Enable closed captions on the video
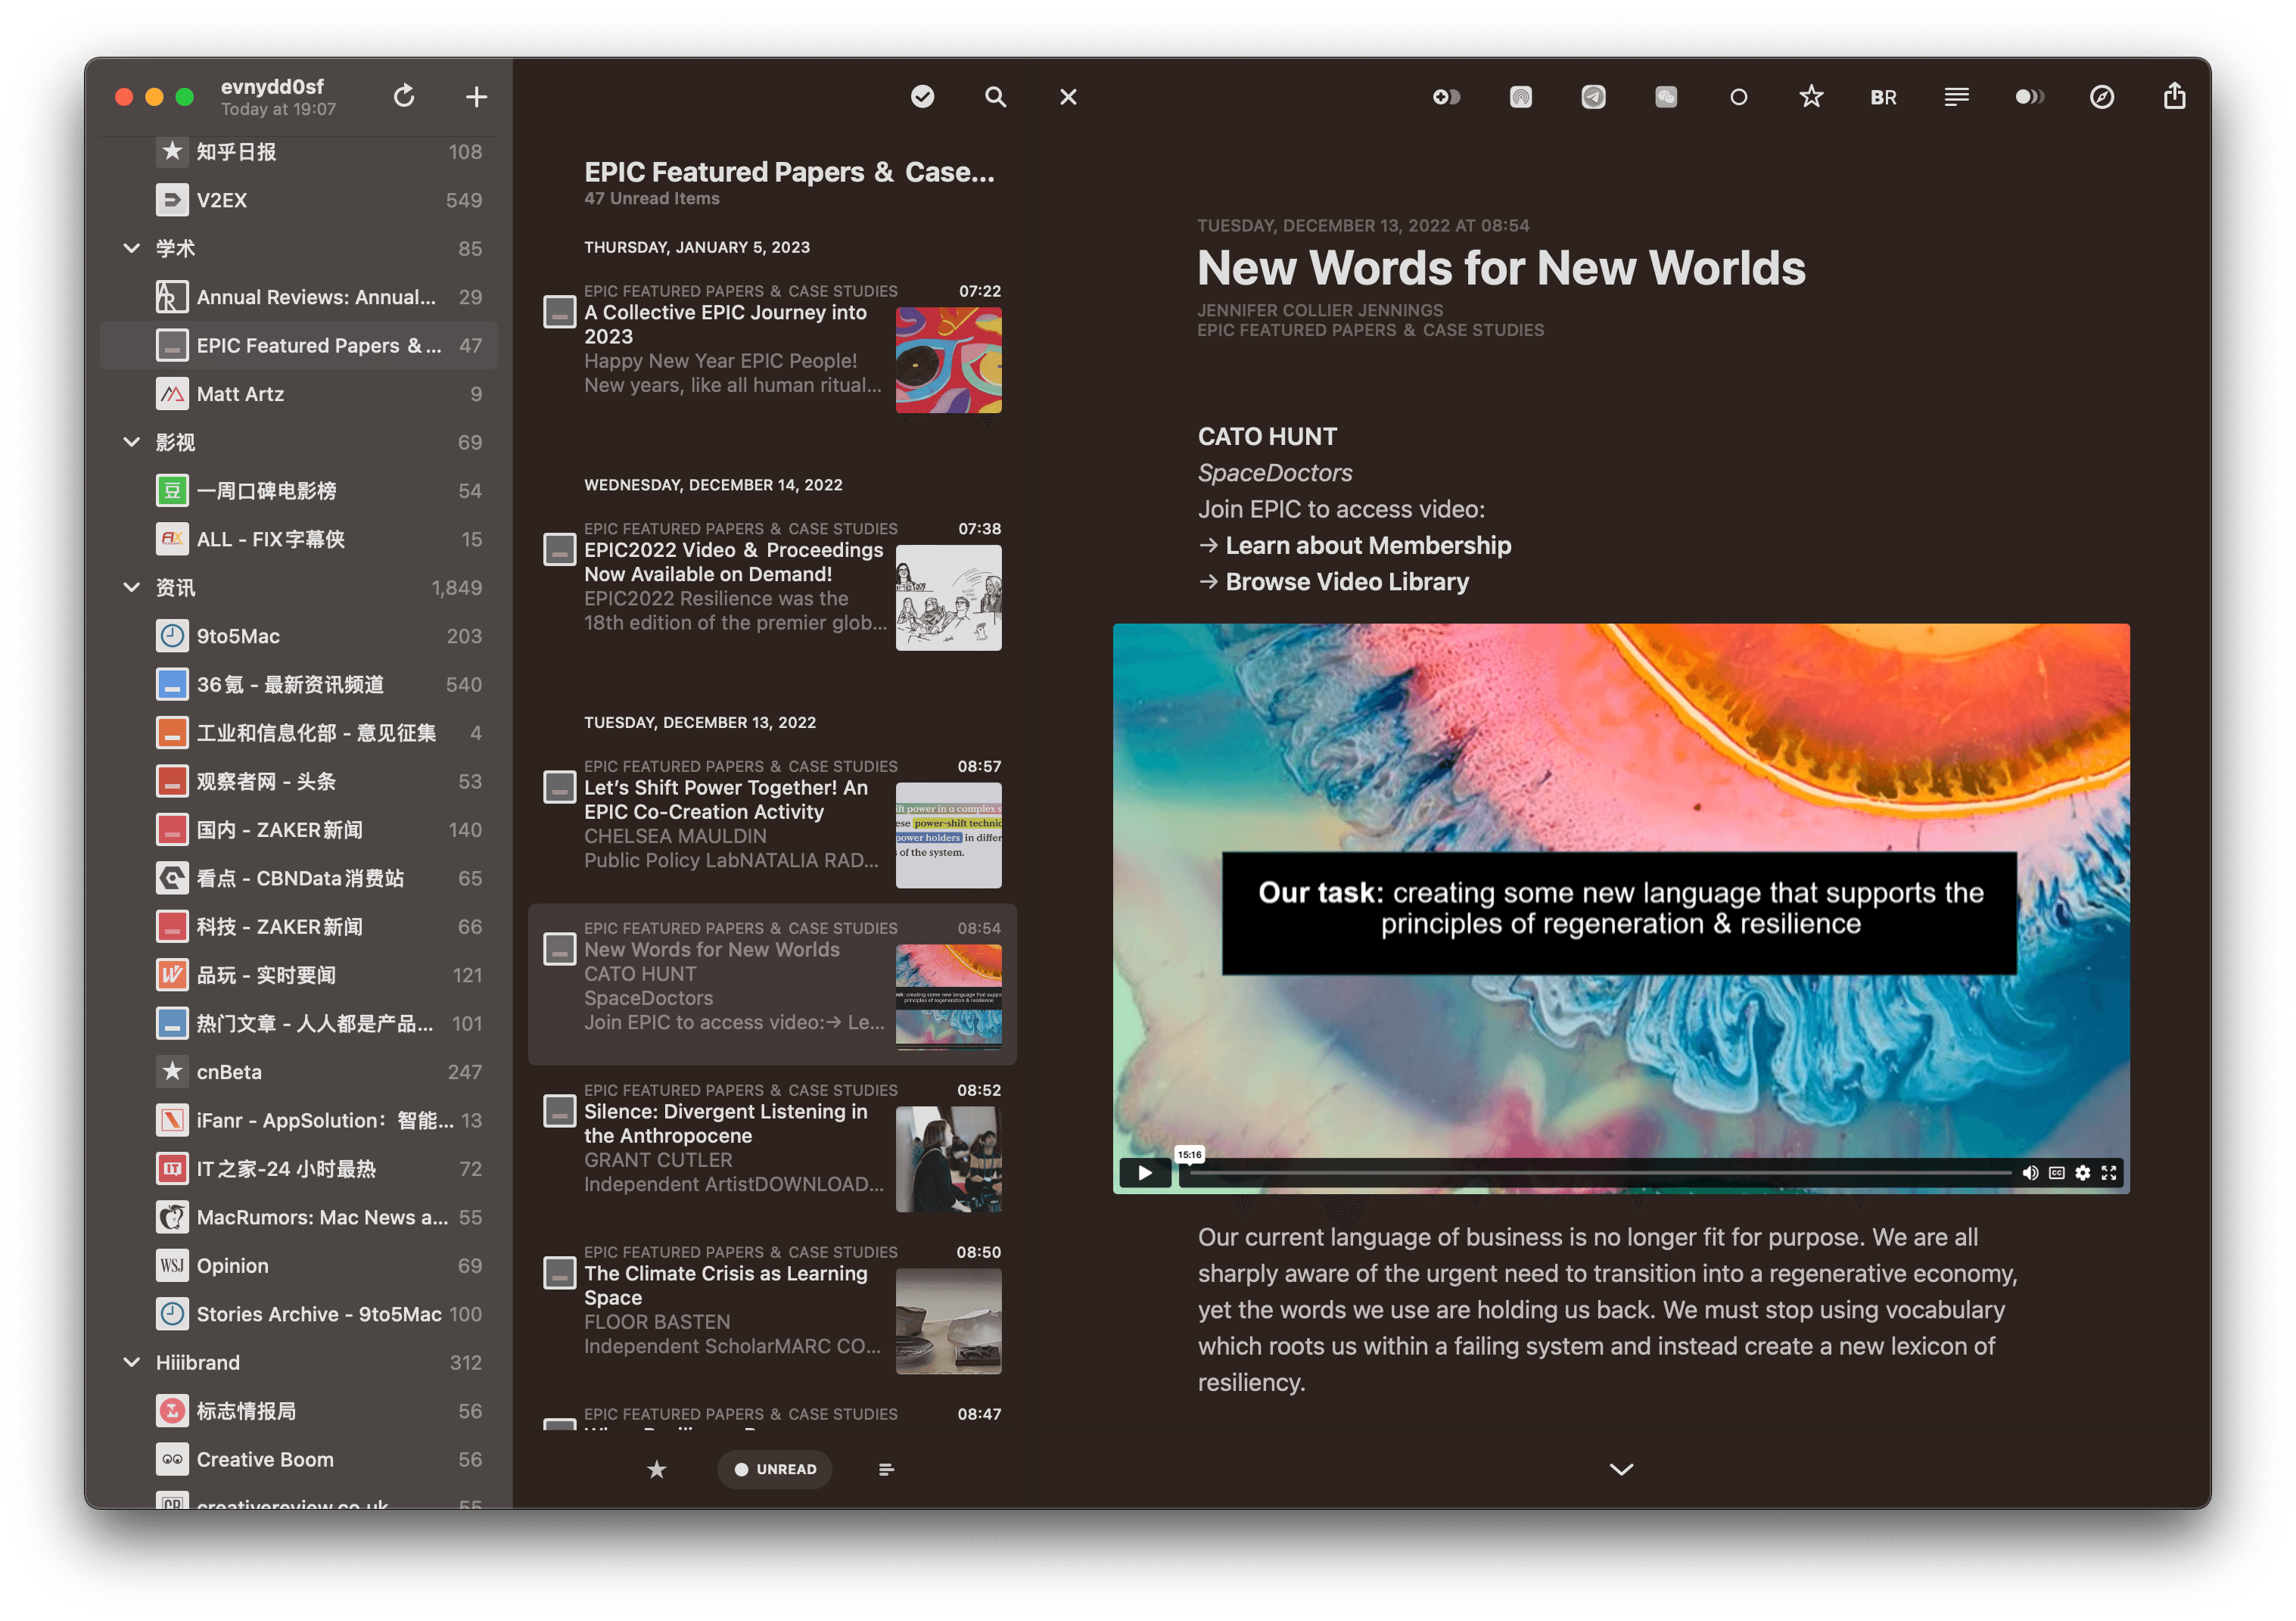2296x1621 pixels. (x=2056, y=1172)
